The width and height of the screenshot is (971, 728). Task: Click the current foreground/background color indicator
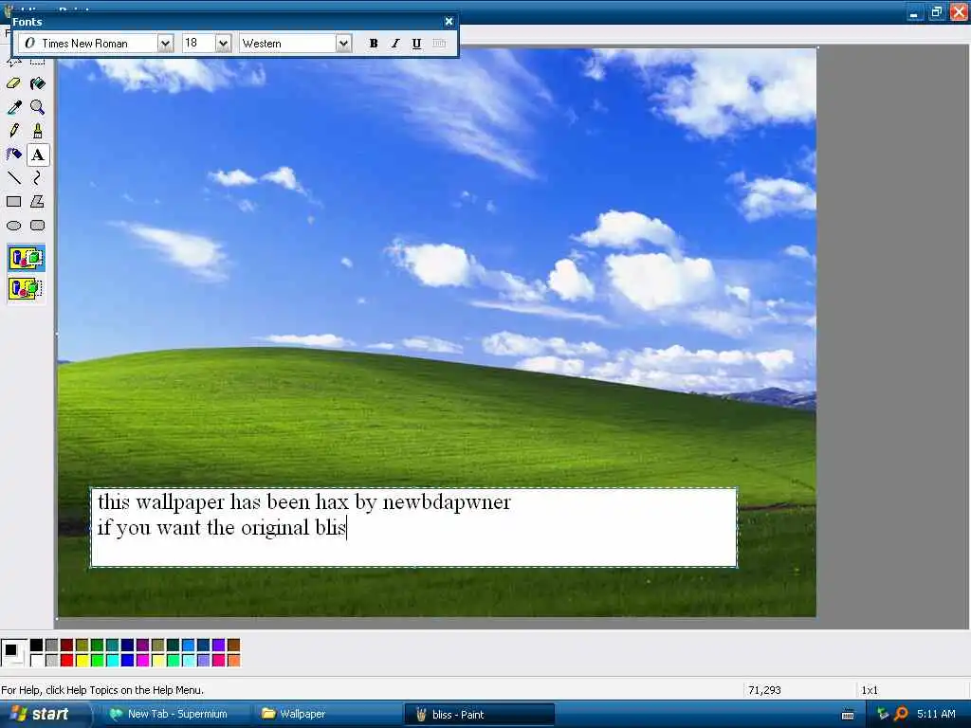(13, 652)
